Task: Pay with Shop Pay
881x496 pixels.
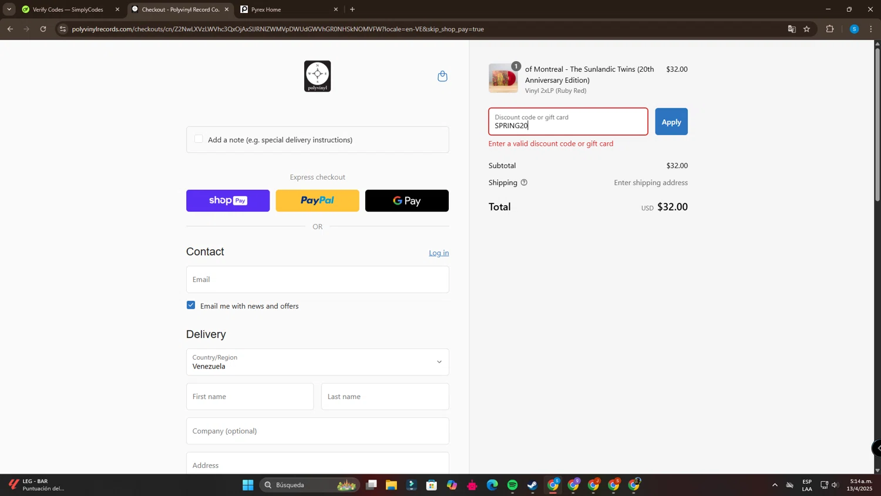Action: [x=228, y=200]
